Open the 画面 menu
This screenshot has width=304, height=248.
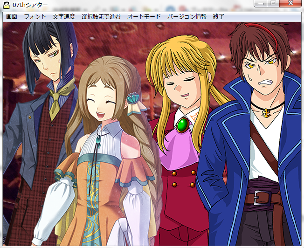(x=12, y=17)
